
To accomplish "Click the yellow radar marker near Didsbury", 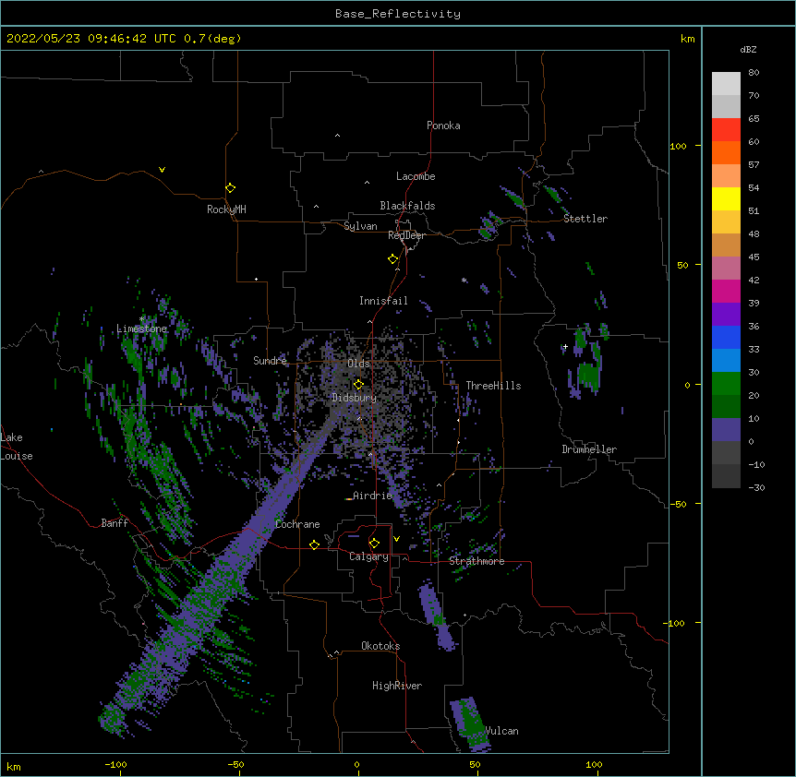I will click(358, 384).
